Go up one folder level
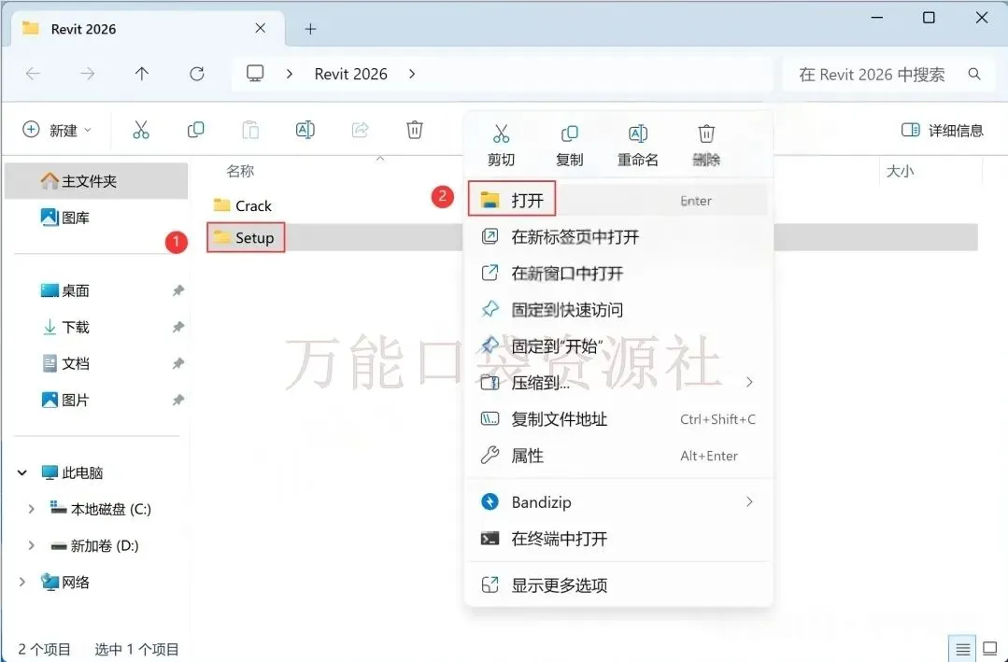The image size is (1008, 662). pyautogui.click(x=142, y=74)
